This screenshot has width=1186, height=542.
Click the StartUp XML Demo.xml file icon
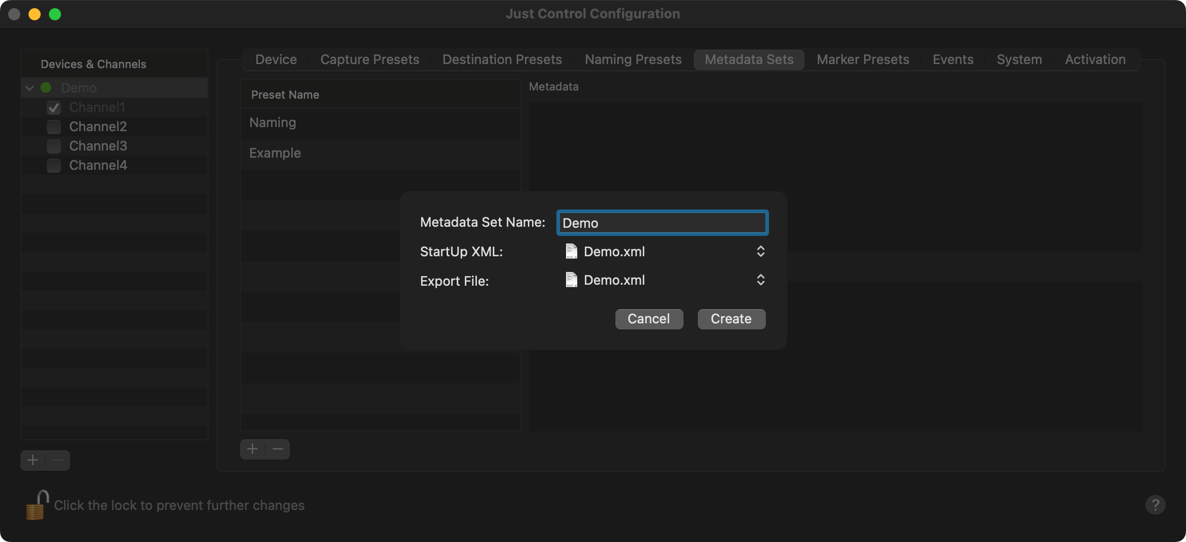coord(572,251)
